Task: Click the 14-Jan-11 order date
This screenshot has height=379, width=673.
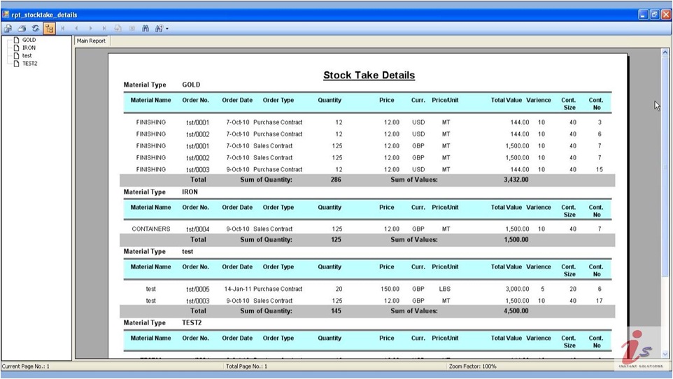Action: pos(237,289)
